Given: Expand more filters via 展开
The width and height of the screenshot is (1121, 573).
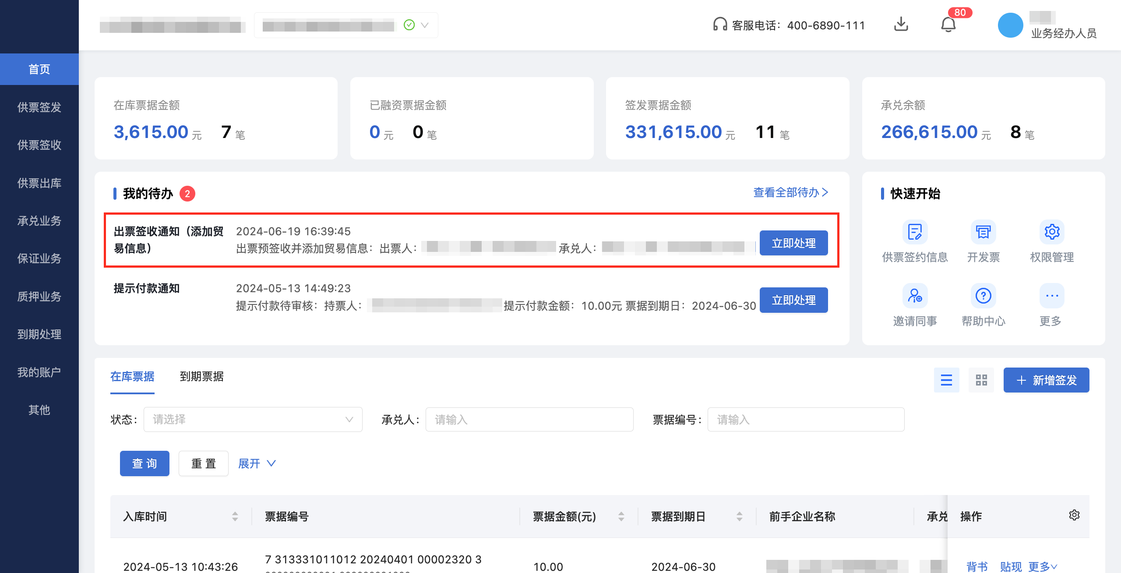Looking at the screenshot, I should click(x=257, y=463).
